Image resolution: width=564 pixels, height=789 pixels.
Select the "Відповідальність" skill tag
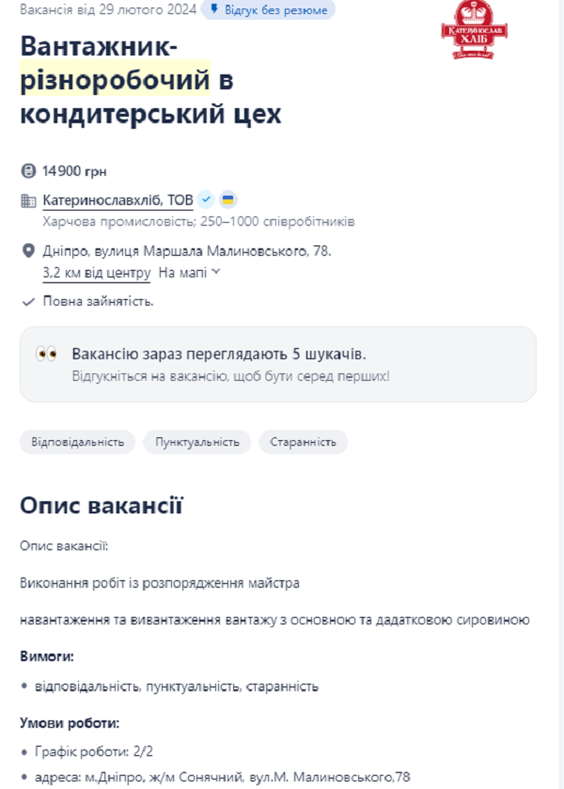click(x=77, y=442)
